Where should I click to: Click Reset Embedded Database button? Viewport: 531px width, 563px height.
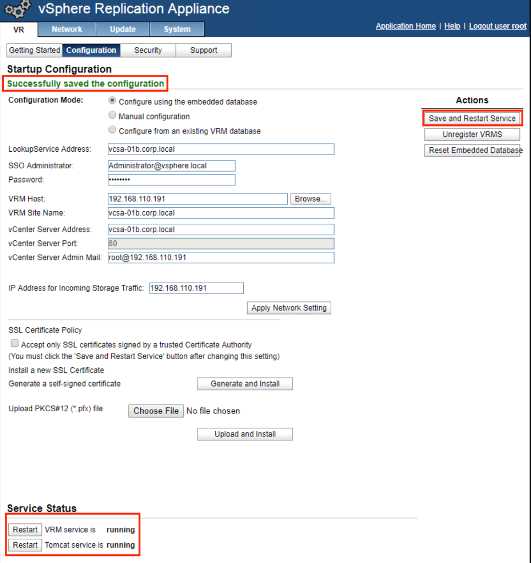[472, 151]
